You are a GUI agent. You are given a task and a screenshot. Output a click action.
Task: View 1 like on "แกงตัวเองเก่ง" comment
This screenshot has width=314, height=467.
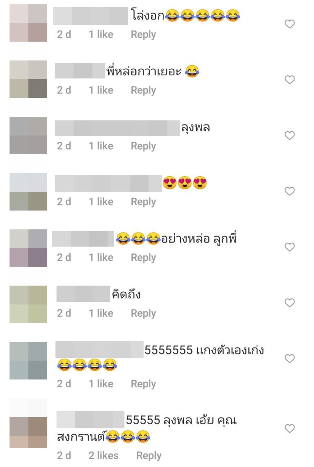pyautogui.click(x=101, y=384)
